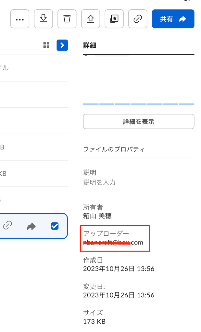Screen dimensions: 201x332
Task: Click the upload arrow icon
Action: point(91,19)
